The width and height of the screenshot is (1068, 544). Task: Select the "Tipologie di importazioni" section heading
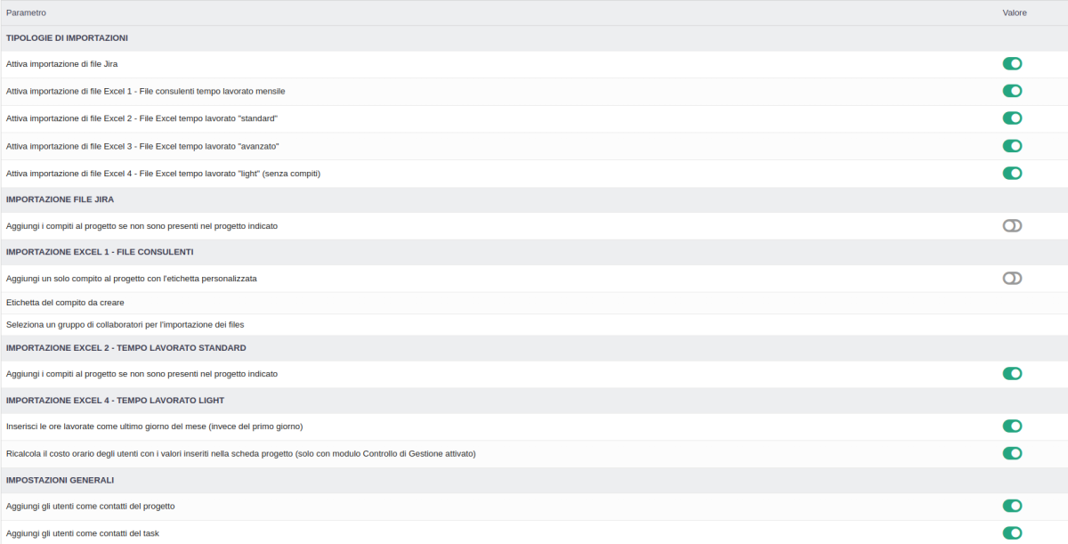click(x=68, y=38)
